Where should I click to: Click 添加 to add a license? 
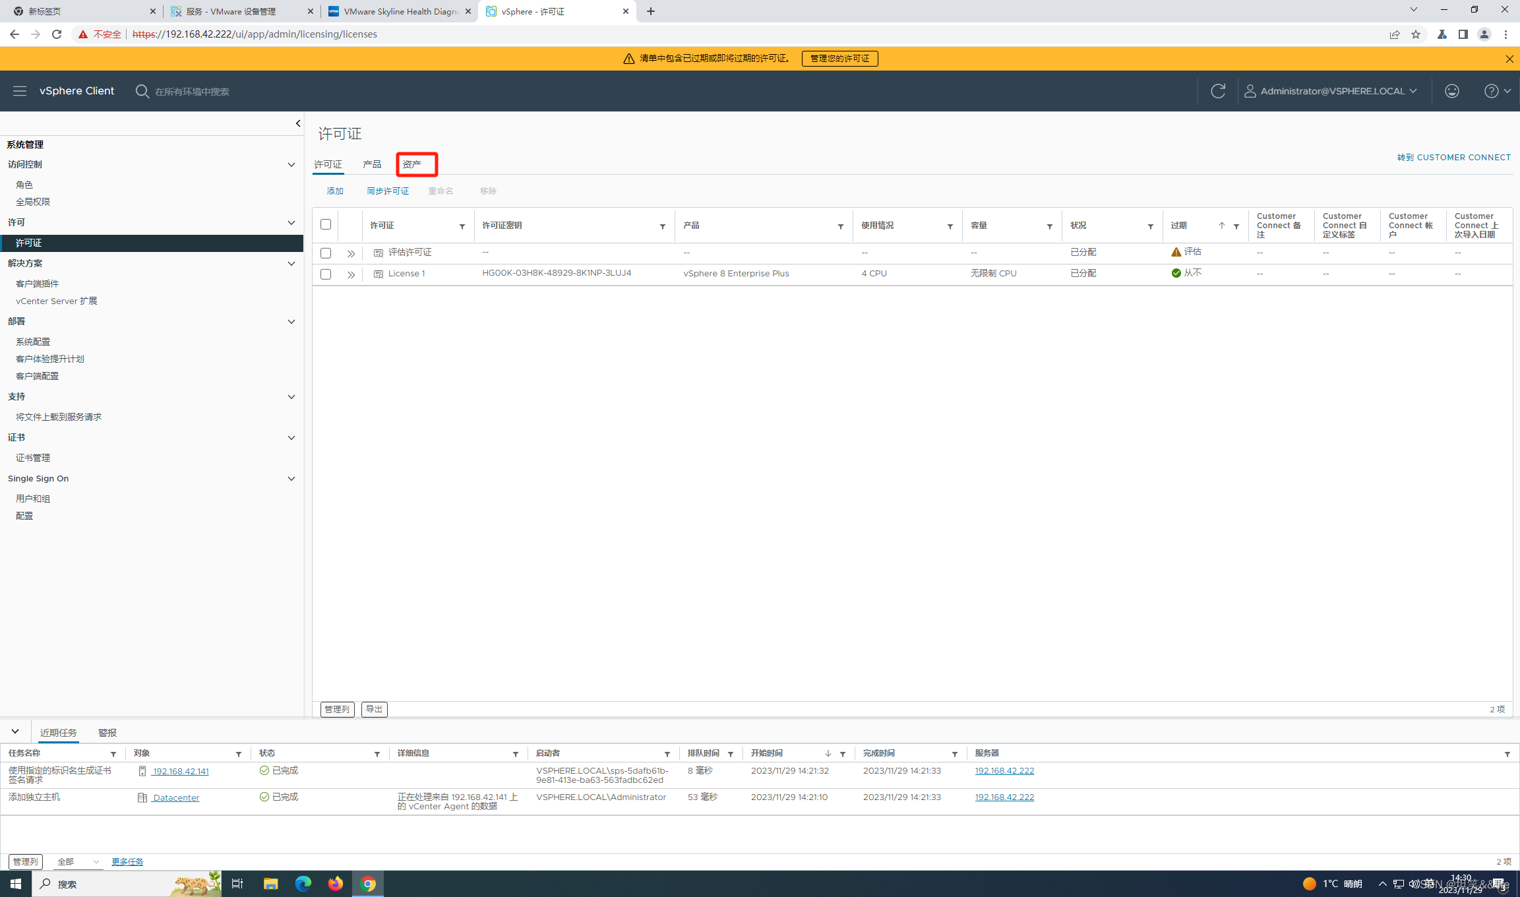(335, 191)
